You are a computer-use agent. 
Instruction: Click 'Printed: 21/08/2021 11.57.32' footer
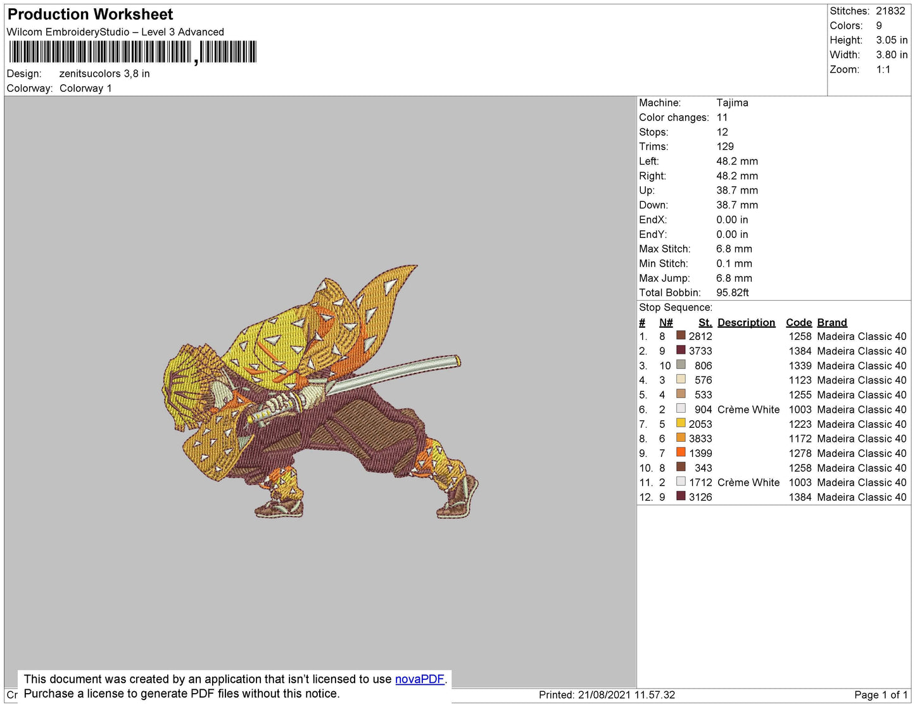(x=607, y=695)
